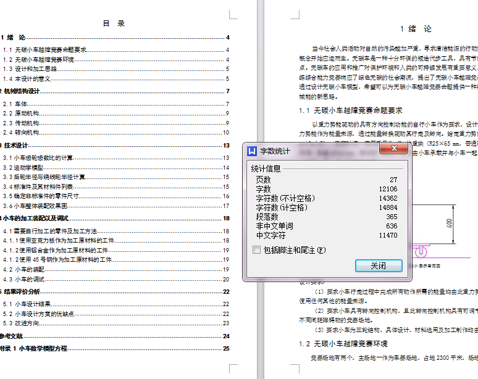
Task: Open TOC entry 2 机械结构设计
Action: click(x=115, y=91)
